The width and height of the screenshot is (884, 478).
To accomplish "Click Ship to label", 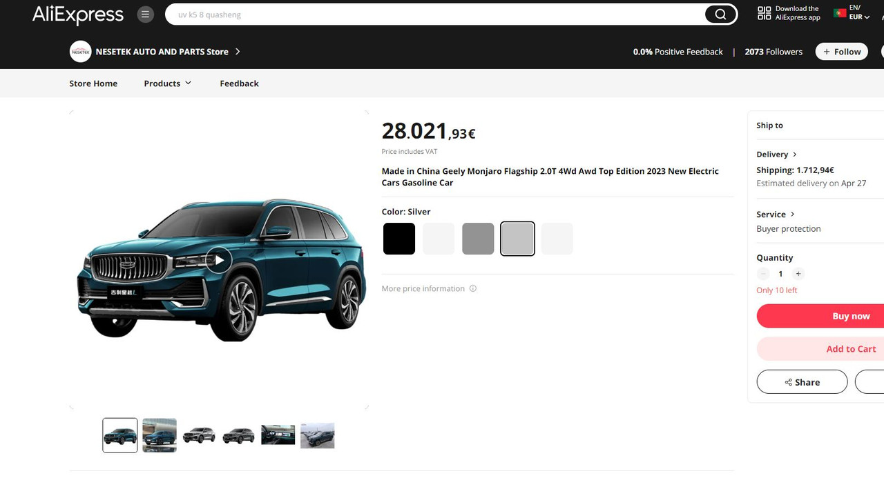I will point(769,126).
